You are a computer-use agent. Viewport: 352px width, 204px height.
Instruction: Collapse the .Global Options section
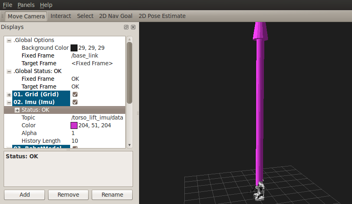click(x=9, y=40)
